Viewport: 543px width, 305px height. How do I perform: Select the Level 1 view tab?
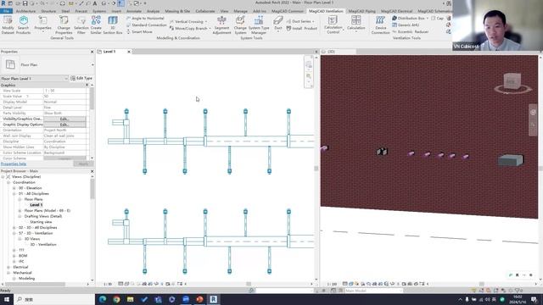[x=109, y=52]
